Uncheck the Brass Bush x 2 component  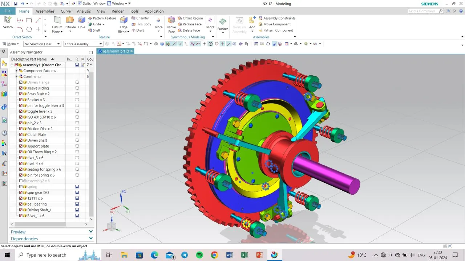coord(21,94)
